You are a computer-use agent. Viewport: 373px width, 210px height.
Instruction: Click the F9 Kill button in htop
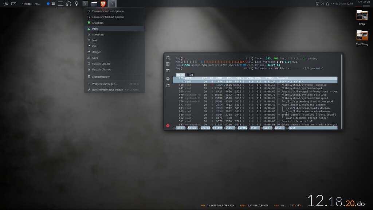(278, 128)
